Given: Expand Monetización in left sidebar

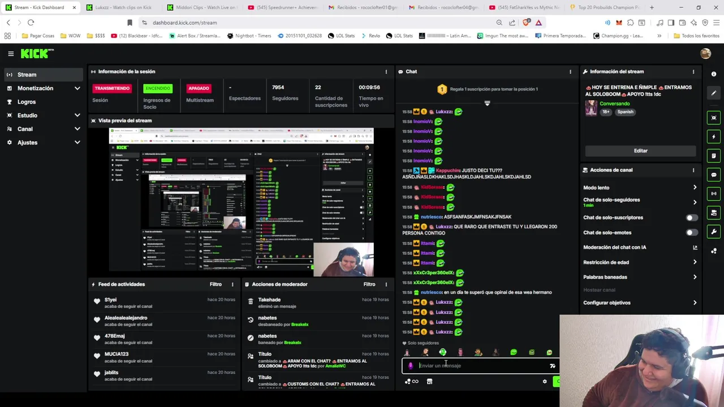Looking at the screenshot, I should pos(77,88).
